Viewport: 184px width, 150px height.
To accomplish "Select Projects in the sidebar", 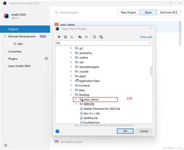I will click(x=25, y=29).
